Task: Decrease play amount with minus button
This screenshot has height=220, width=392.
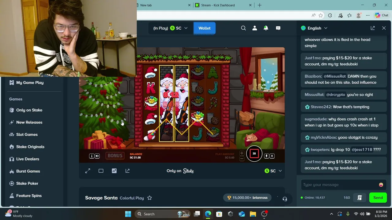Action: 242,158
